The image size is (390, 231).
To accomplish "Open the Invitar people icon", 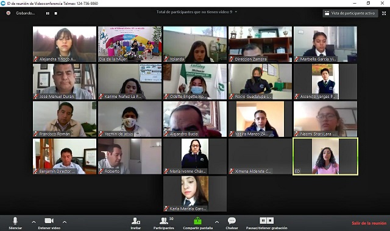I will 136,221.
